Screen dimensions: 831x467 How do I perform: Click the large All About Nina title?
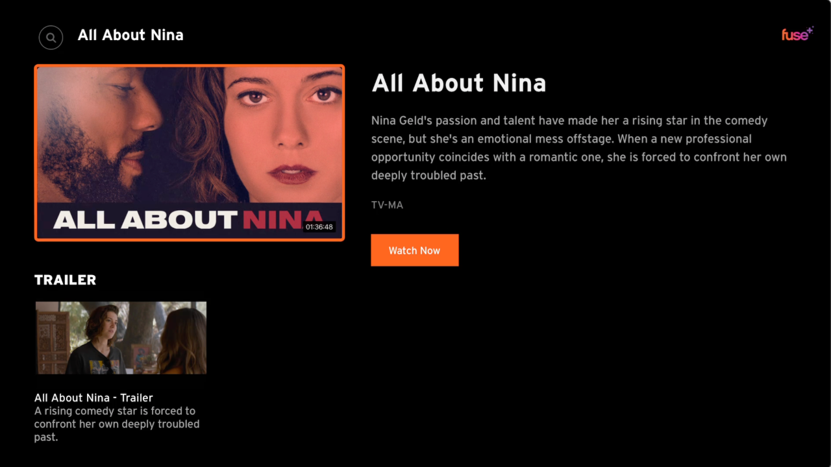click(458, 83)
